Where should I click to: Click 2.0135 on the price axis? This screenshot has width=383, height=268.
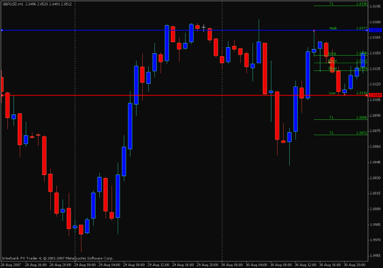375,69
